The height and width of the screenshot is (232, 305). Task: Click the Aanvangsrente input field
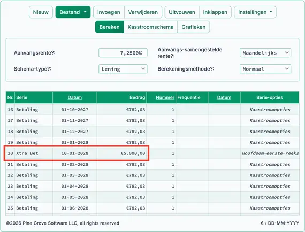tap(123, 53)
